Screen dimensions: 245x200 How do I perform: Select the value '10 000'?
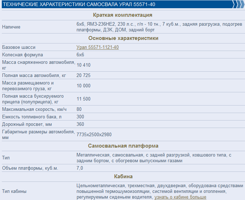pos(84,86)
